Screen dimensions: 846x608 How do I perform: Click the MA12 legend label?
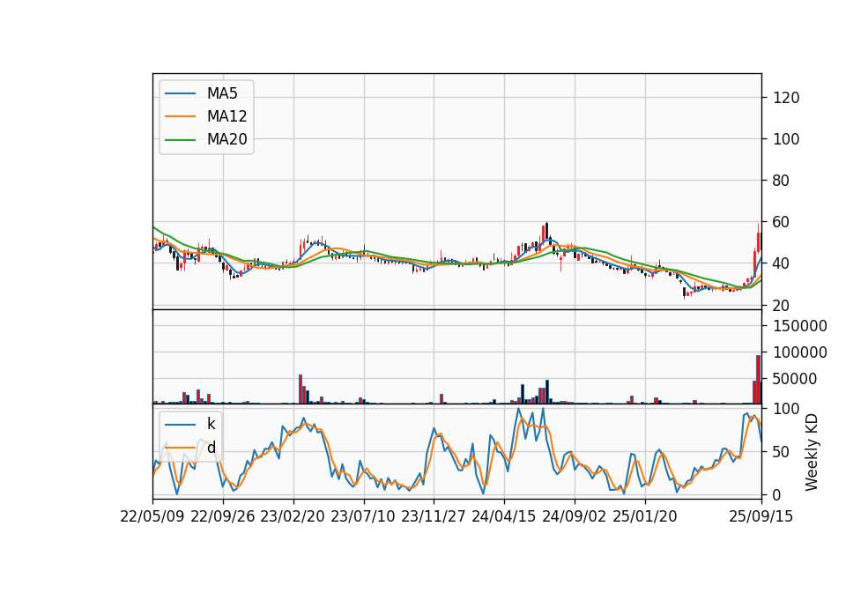coord(227,116)
